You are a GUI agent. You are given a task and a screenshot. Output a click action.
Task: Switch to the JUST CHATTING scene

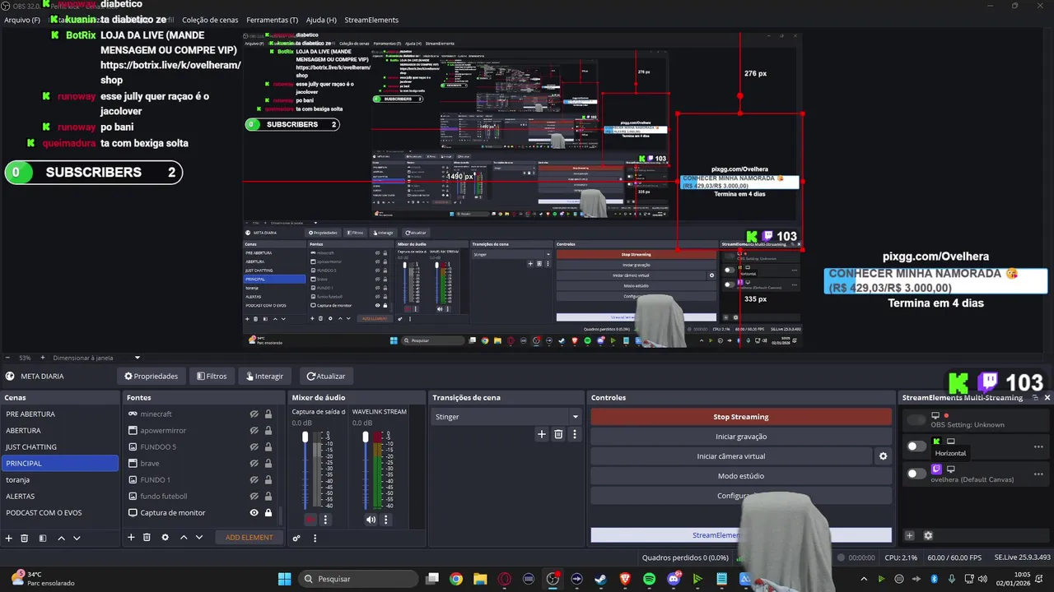pyautogui.click(x=60, y=446)
